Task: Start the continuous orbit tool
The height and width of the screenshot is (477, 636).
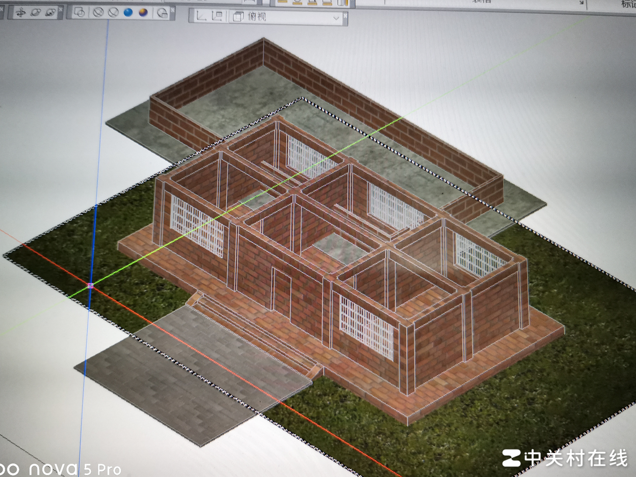Action: [x=50, y=13]
